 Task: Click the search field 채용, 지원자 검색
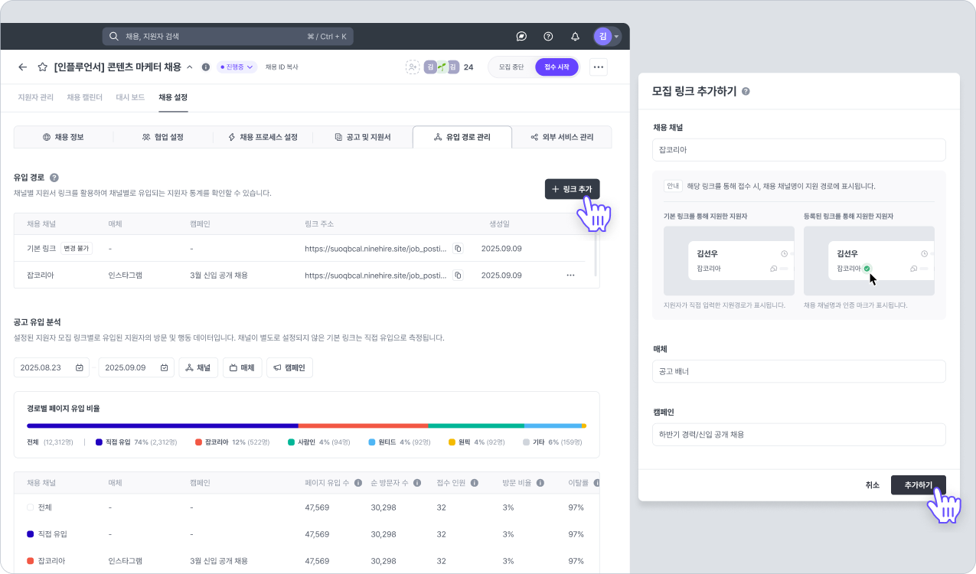[228, 36]
